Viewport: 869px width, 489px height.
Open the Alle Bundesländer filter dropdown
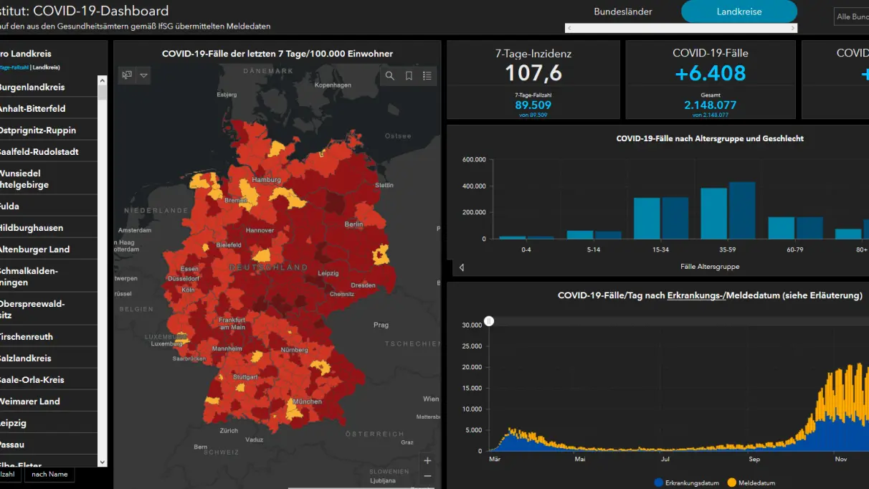(x=852, y=16)
